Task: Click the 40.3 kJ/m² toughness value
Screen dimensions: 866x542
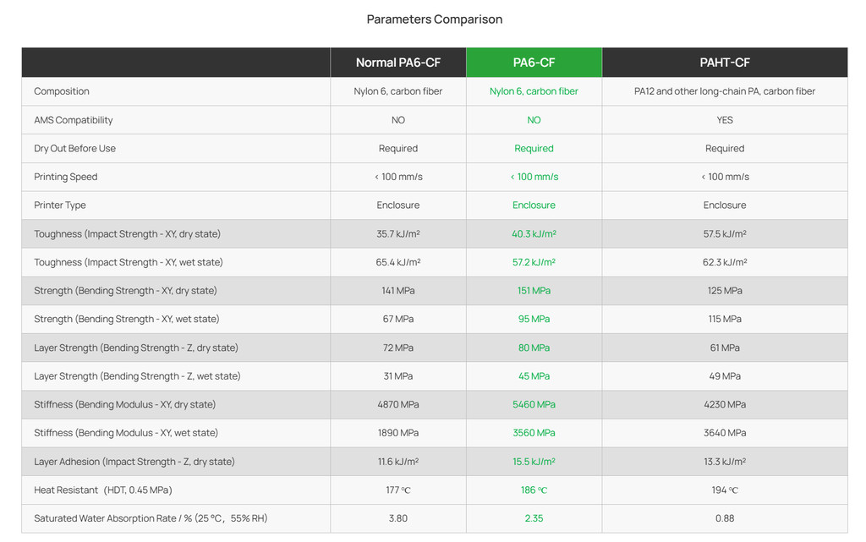Action: (534, 234)
